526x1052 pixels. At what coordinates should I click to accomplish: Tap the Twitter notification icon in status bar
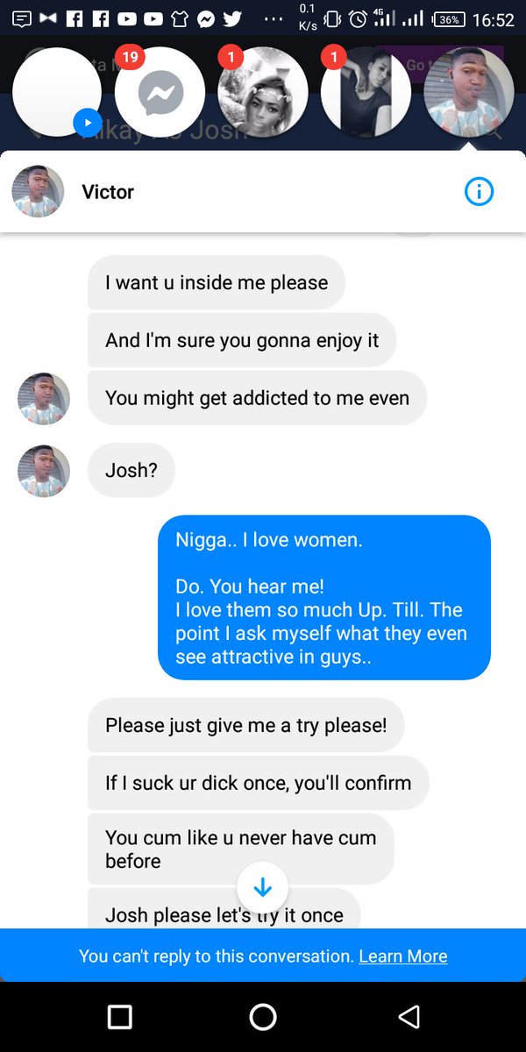(x=232, y=18)
